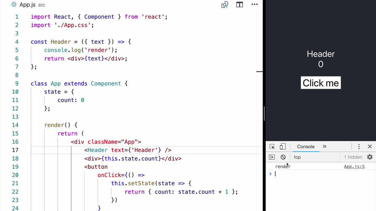Click the split editor layout icon
The image size is (376, 211).
point(239,5)
